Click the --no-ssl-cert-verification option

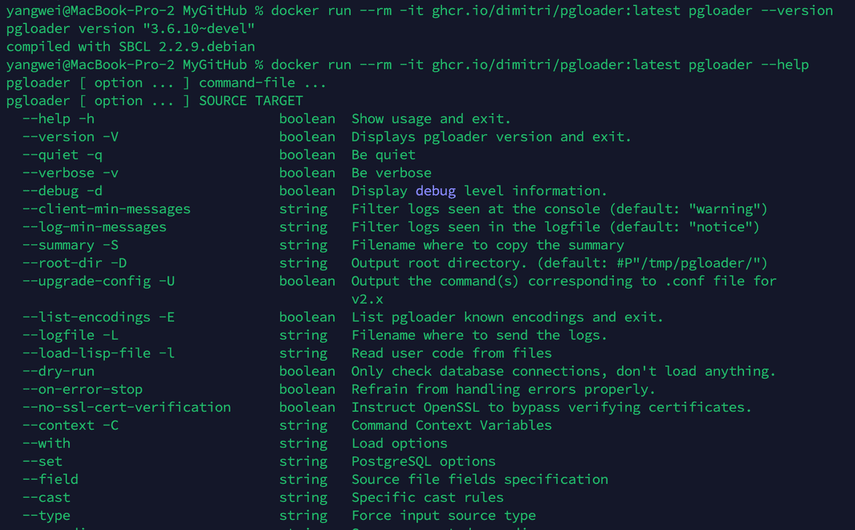tap(126, 407)
